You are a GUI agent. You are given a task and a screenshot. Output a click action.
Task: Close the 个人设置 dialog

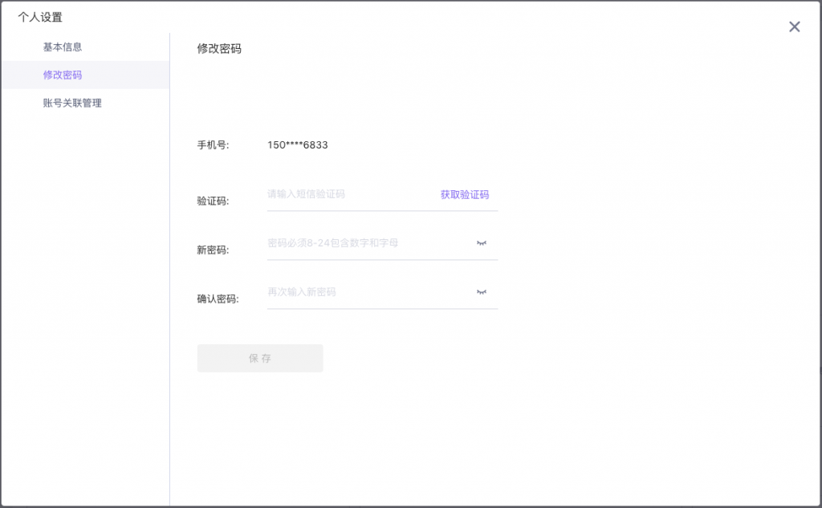tap(794, 26)
